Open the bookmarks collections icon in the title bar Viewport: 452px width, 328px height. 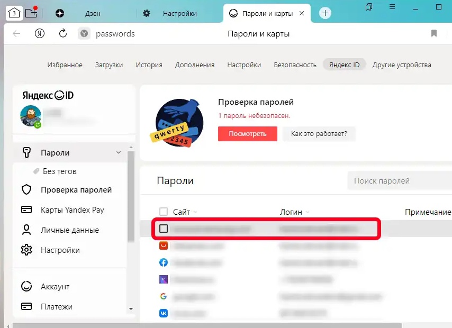click(x=369, y=7)
